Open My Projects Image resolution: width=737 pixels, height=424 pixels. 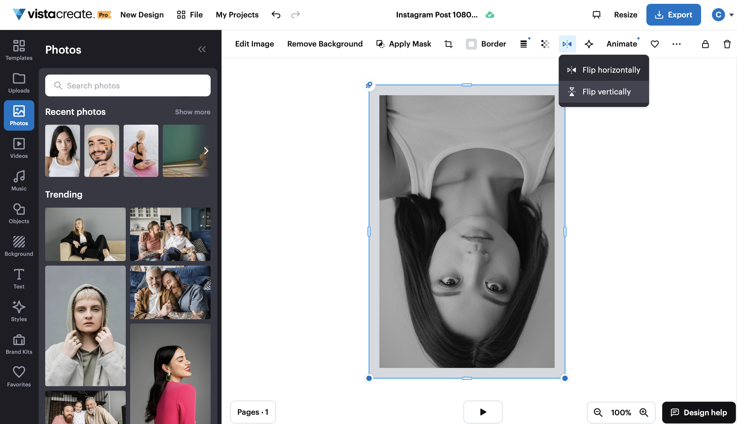tap(237, 15)
